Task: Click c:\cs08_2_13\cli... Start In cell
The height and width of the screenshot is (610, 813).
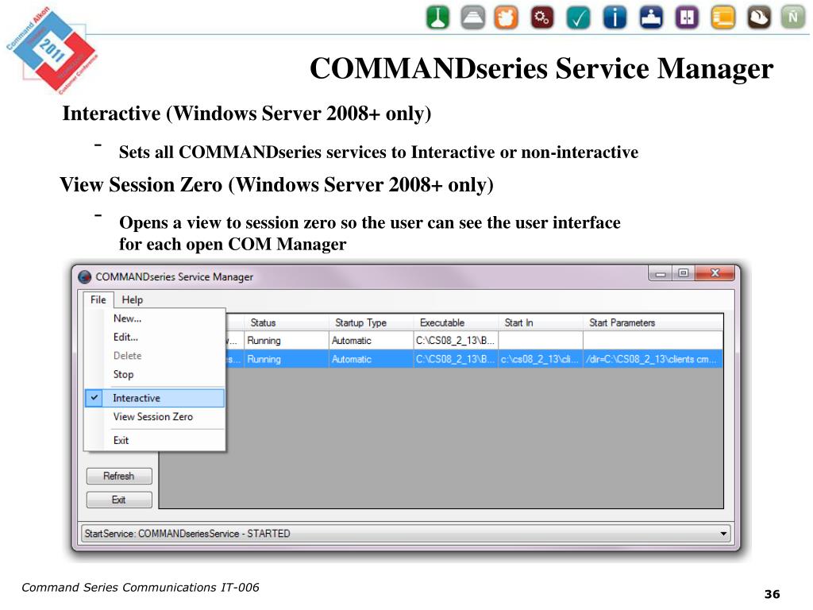Action: click(x=540, y=359)
